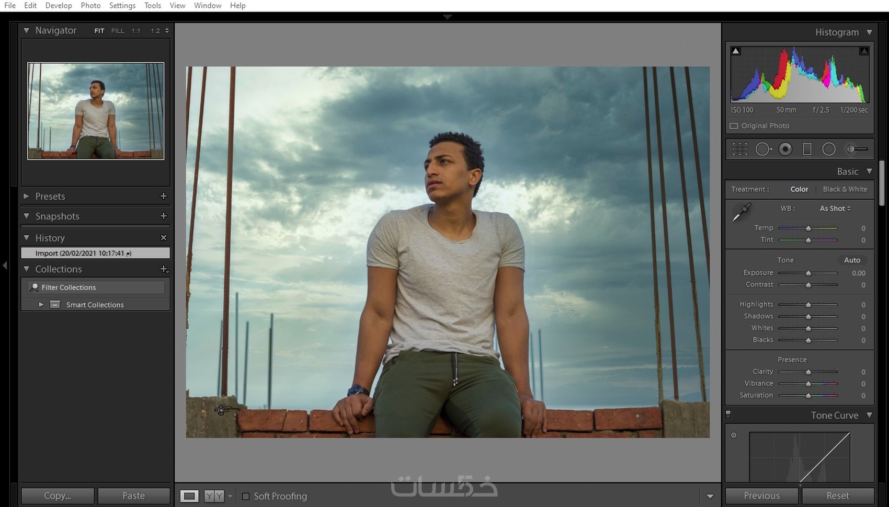Screen dimensions: 889x507
Task: Toggle the Tone Curve panel switch
Action: (x=728, y=415)
